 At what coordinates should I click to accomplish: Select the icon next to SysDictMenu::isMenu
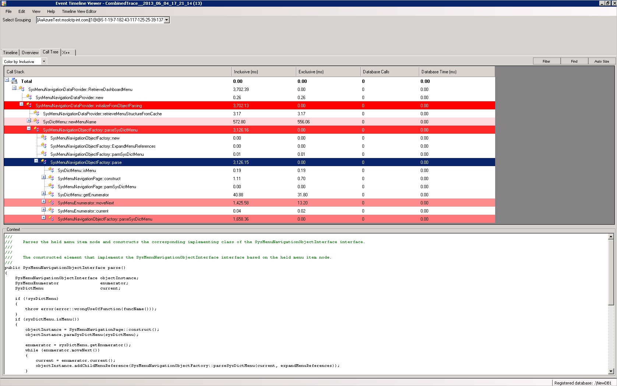pos(51,170)
